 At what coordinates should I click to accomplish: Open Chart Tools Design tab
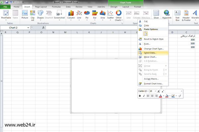114,7
